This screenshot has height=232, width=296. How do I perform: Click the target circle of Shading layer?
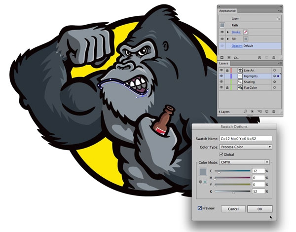(274, 82)
